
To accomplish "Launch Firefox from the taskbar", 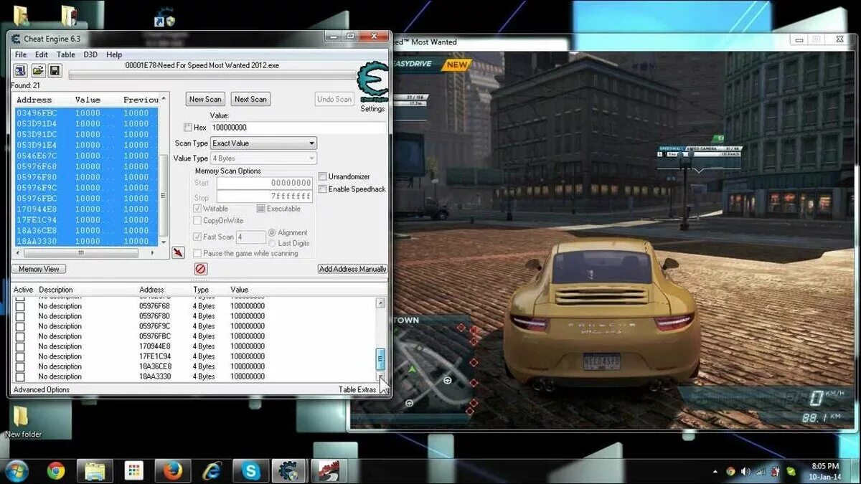I will [172, 471].
